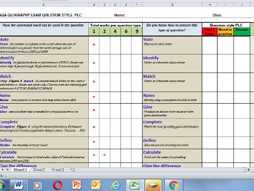Screen dimensions: 254x191
Task: Click the Insert Worksheet icon after Sheet3
Action: coord(73,170)
